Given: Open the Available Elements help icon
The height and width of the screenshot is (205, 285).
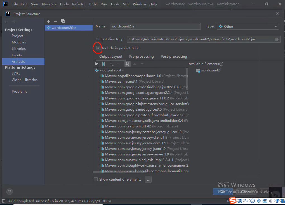Looking at the screenshot, I should tap(221, 64).
